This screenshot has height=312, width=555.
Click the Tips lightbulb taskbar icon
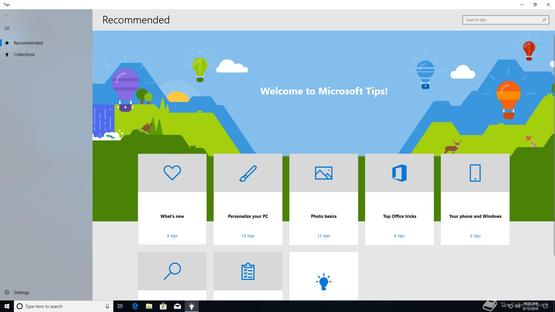192,306
